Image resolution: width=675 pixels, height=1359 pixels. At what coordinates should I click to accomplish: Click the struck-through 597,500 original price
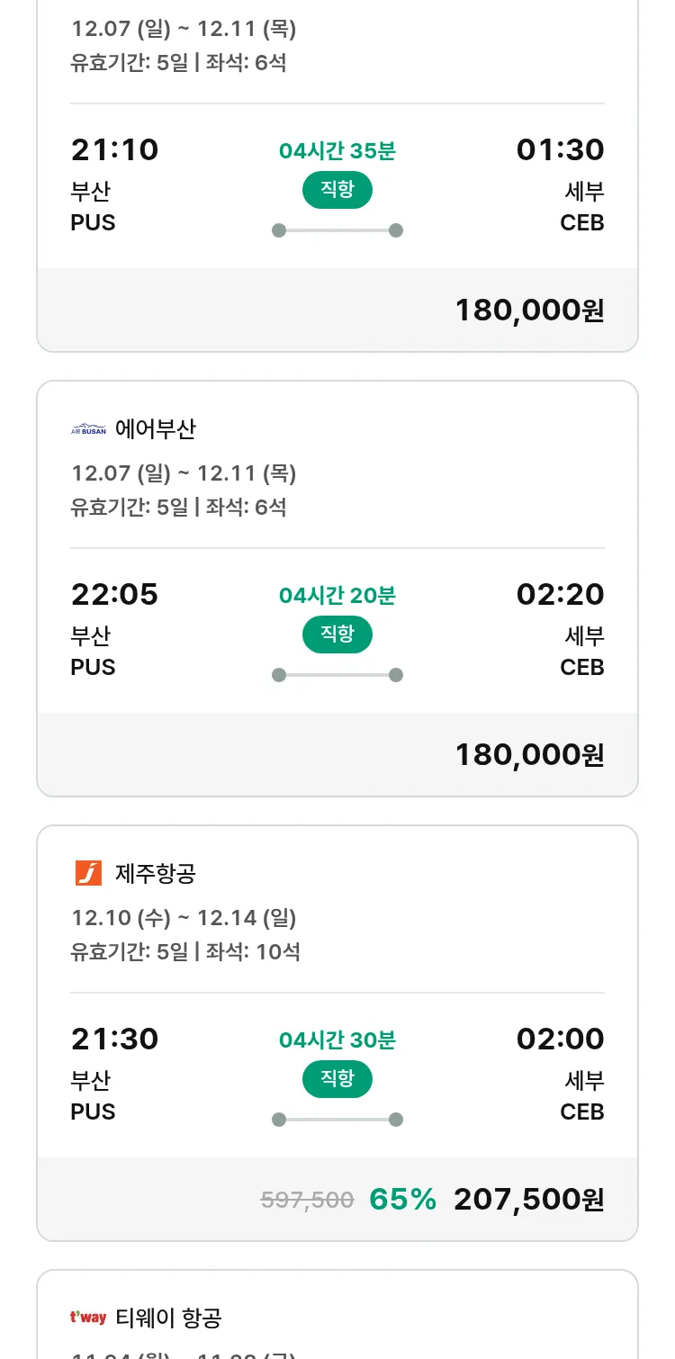pos(307,1200)
